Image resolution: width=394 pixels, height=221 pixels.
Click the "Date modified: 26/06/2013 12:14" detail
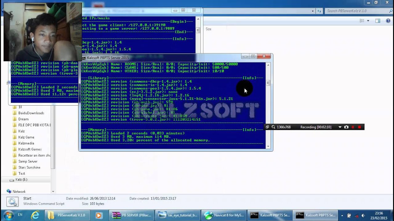90,199
